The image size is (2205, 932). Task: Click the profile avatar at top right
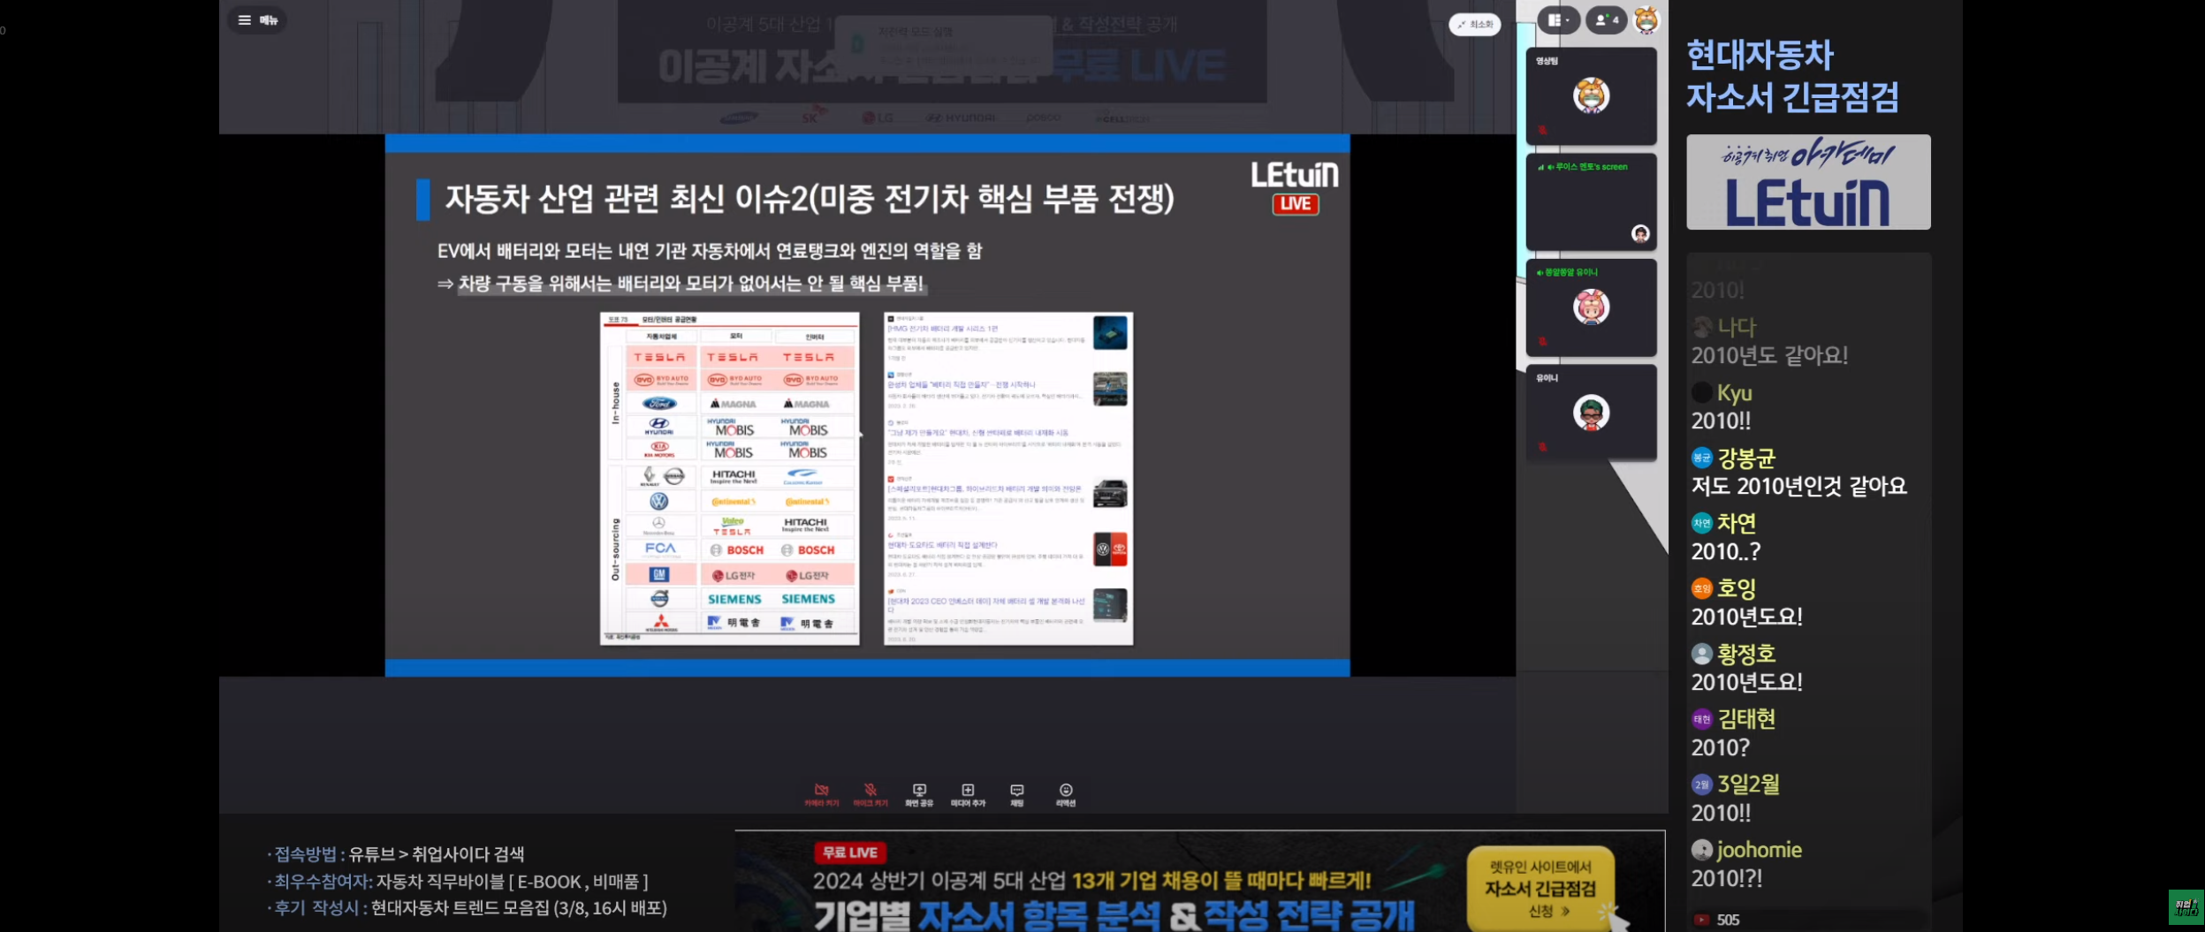tap(1646, 20)
